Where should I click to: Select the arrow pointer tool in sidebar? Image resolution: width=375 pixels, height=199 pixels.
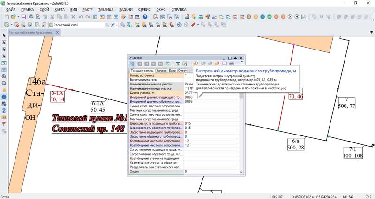click(4, 35)
